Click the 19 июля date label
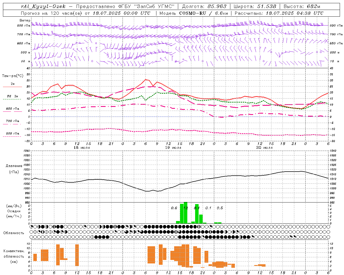This screenshot has height=275, width=344. click(173, 148)
